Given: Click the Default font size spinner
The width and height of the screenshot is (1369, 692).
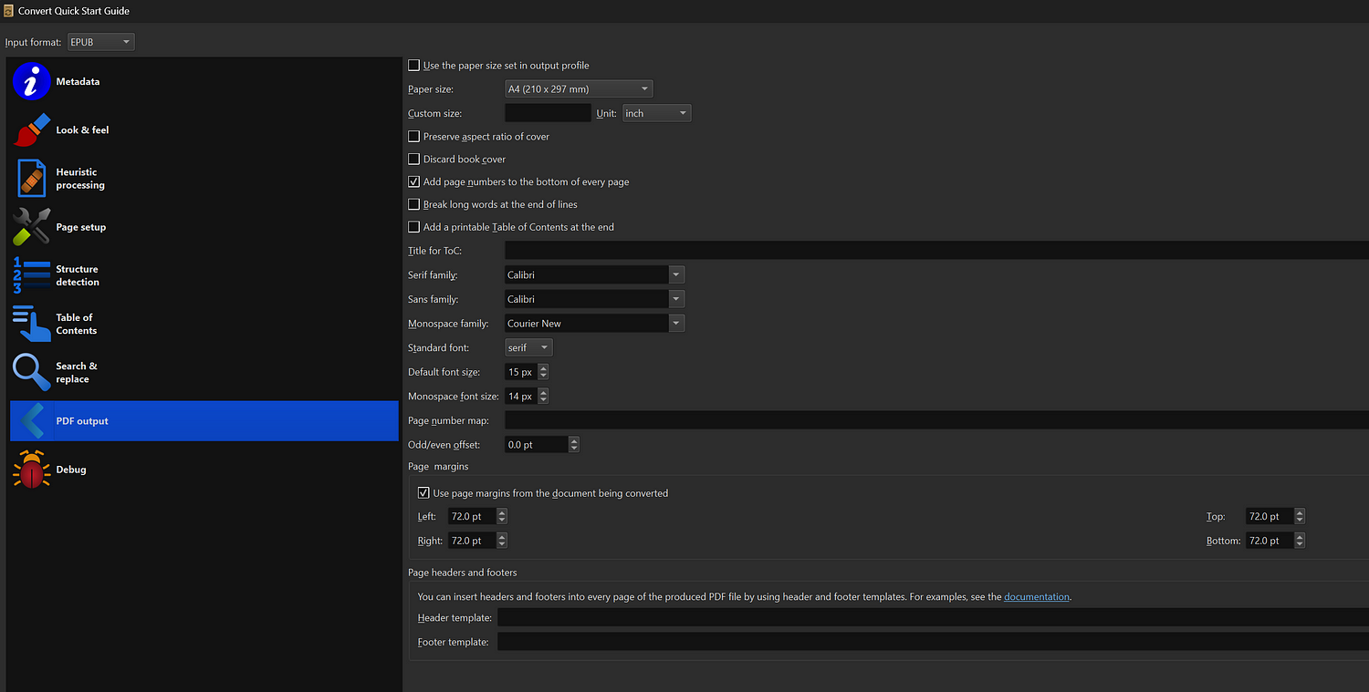Looking at the screenshot, I should pyautogui.click(x=527, y=372).
